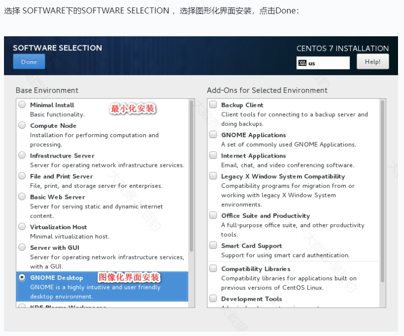Choose the Infrastructure Server radio option
Viewport: 404px width, 336px height.
point(22,155)
